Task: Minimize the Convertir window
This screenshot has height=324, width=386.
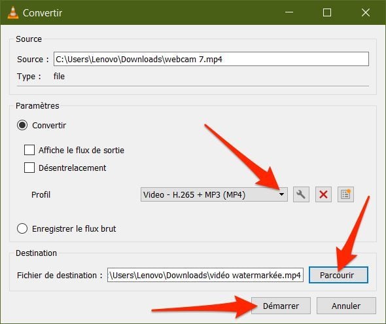Action: click(x=289, y=12)
